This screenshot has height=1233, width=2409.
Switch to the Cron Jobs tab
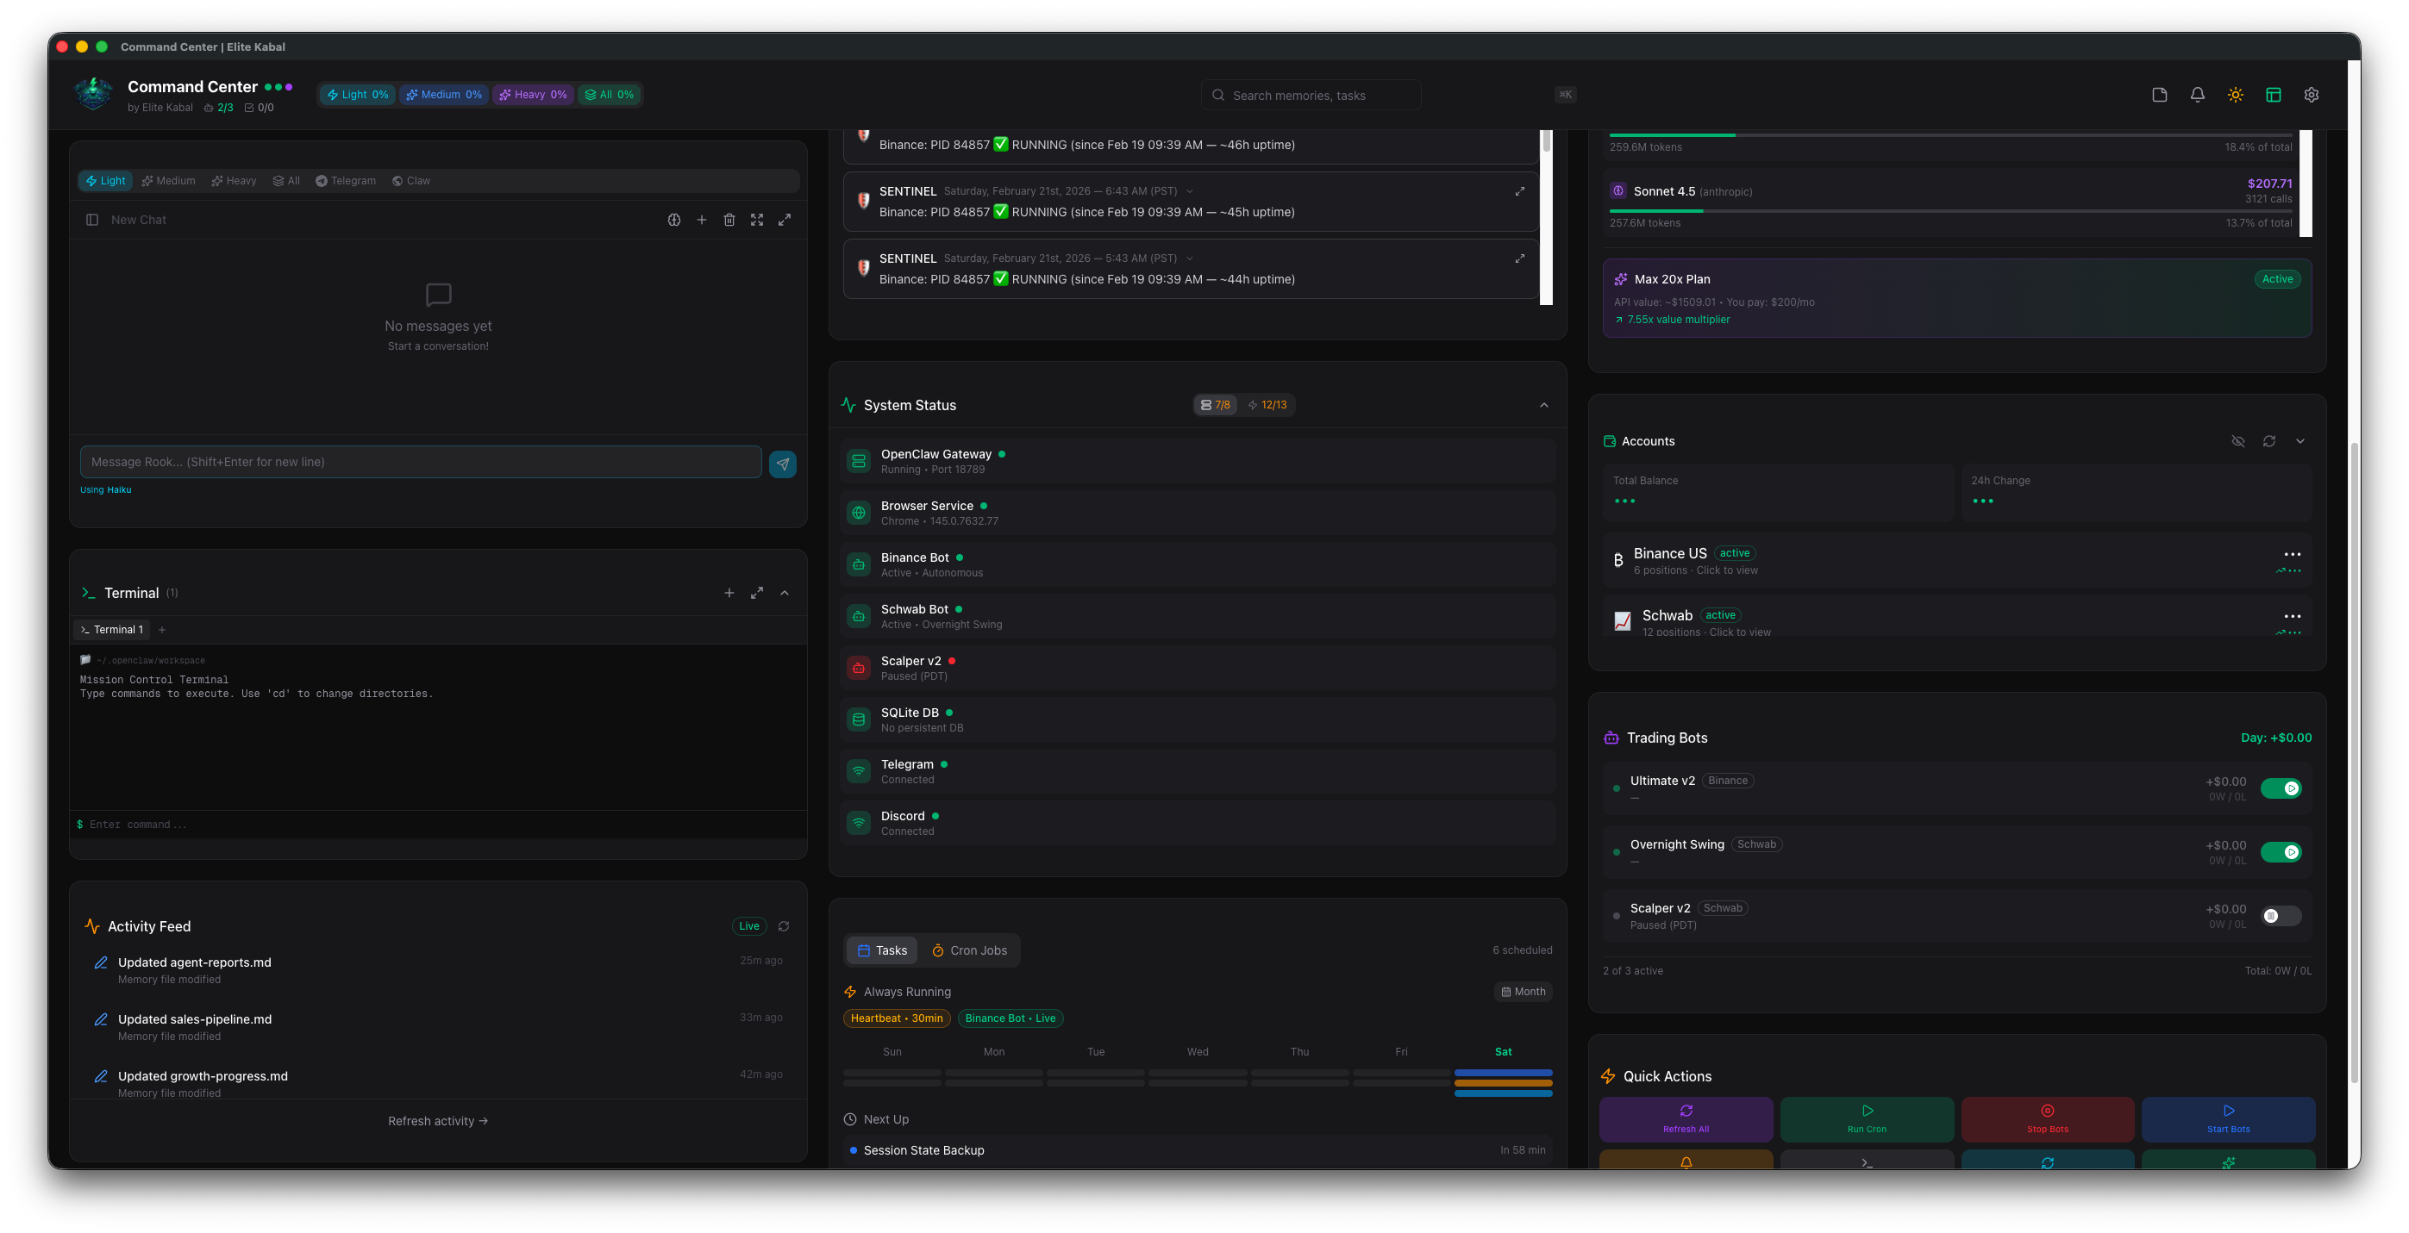point(971,950)
